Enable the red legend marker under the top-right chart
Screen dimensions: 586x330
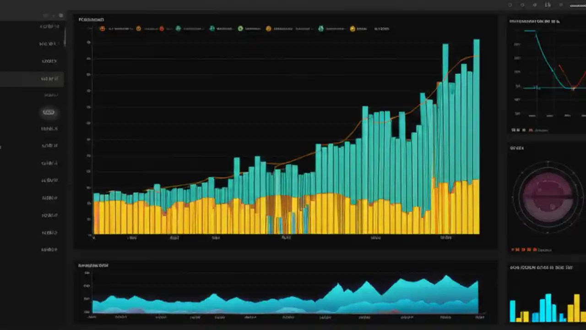pyautogui.click(x=531, y=131)
